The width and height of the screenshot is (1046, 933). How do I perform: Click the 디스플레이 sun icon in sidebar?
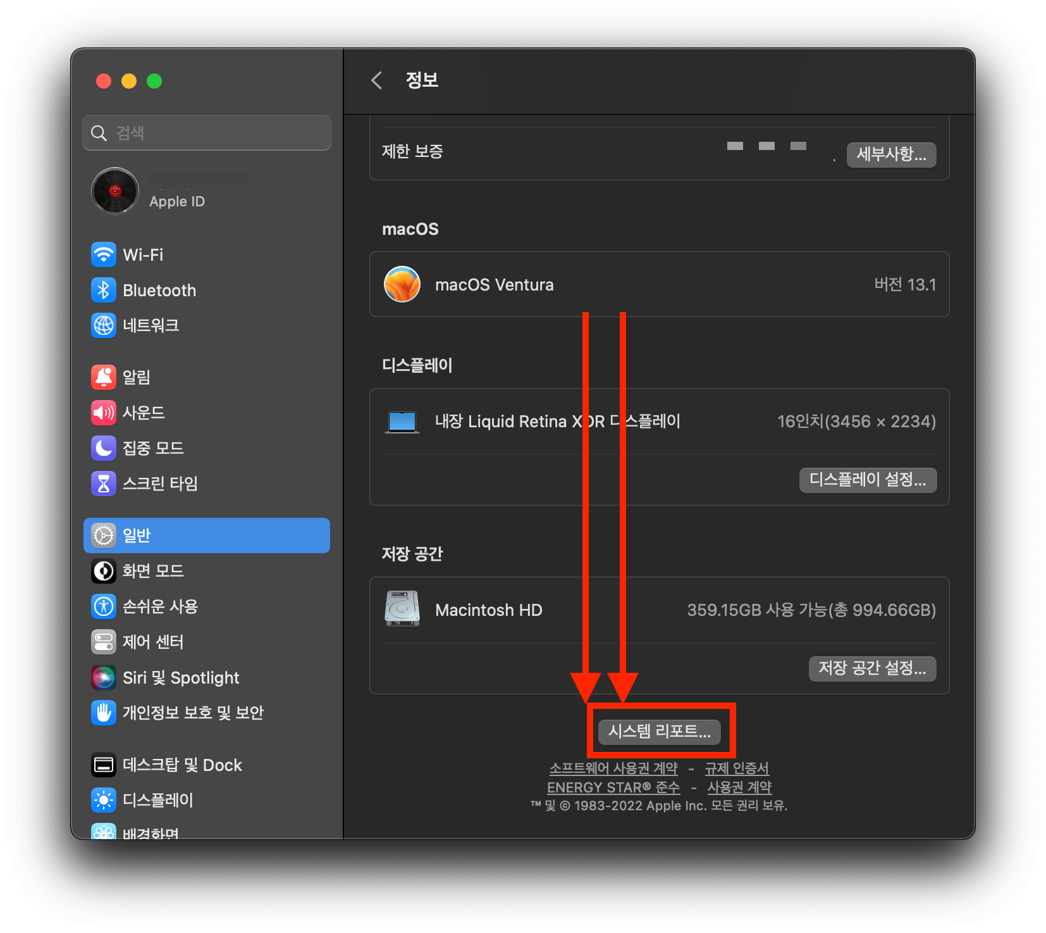pos(104,800)
